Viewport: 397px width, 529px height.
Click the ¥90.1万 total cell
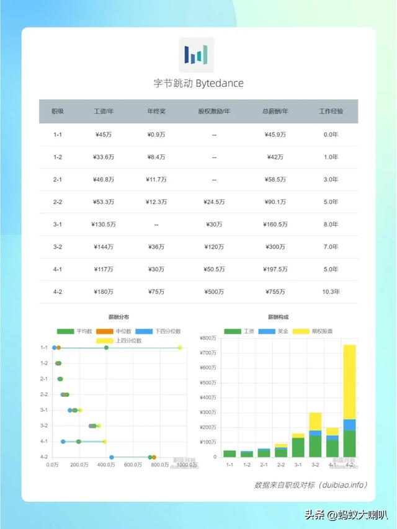click(x=275, y=202)
